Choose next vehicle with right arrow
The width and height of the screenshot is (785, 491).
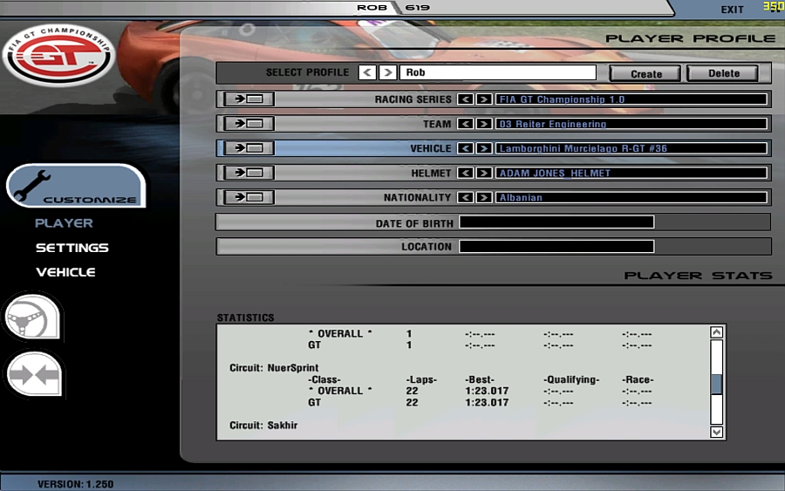[483, 148]
